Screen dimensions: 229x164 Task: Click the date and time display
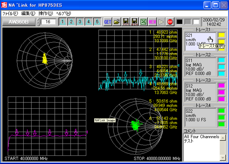click(x=214, y=22)
